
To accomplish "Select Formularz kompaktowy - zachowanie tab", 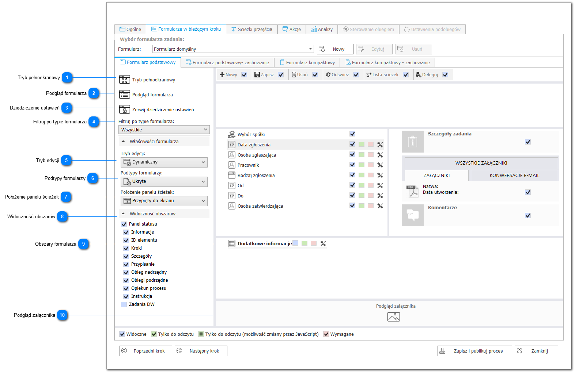I will click(x=387, y=62).
